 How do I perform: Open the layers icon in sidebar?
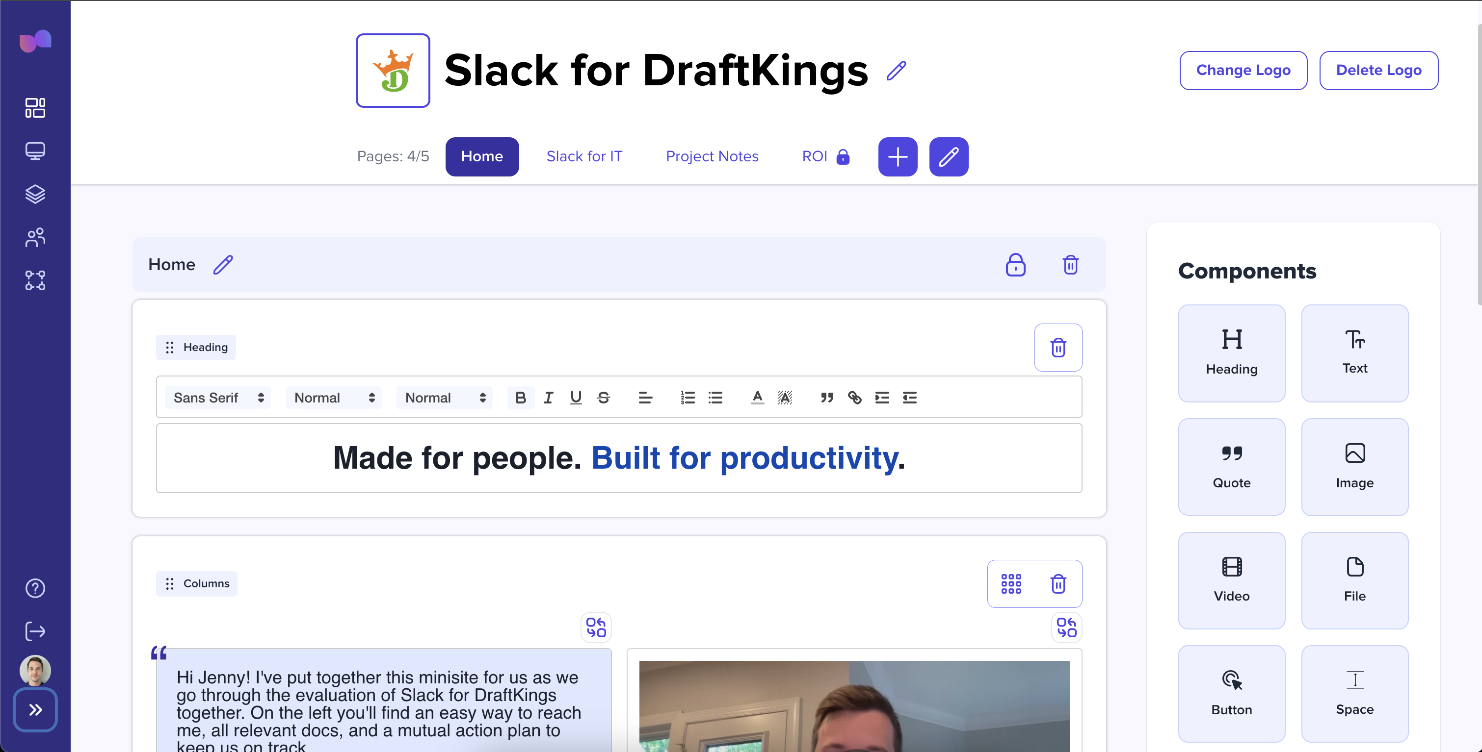click(35, 194)
